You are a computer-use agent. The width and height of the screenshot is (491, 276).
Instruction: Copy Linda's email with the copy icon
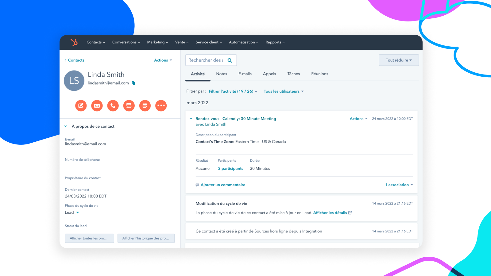(x=133, y=83)
